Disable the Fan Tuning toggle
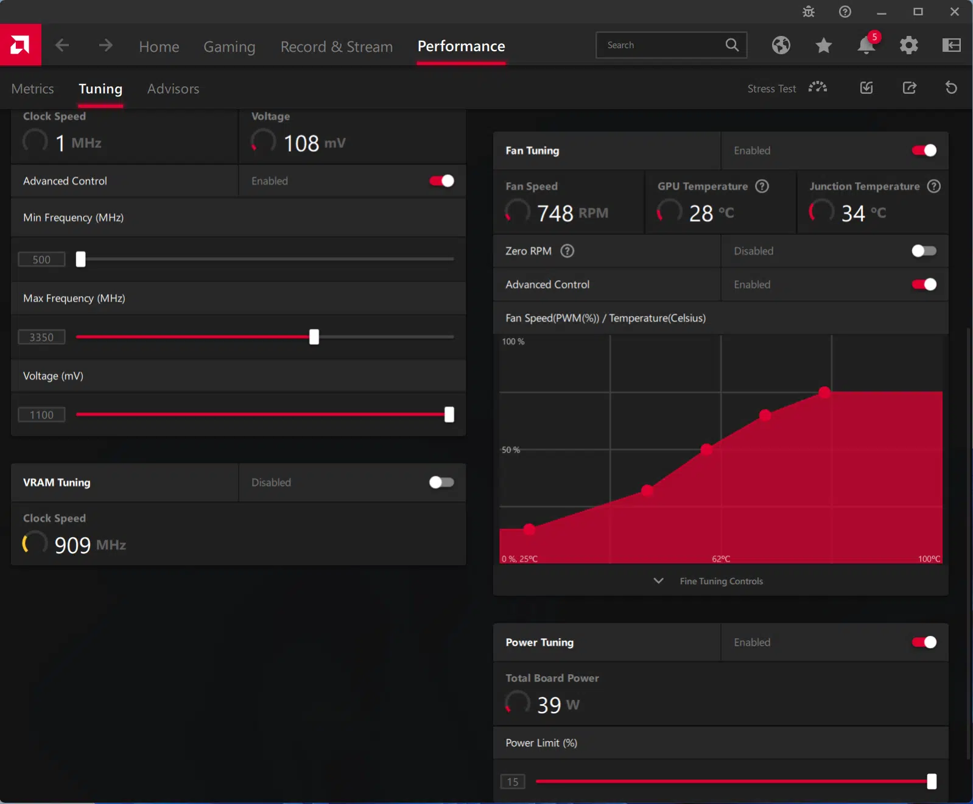 (x=924, y=150)
